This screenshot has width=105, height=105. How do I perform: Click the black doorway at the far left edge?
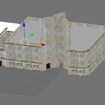tap(1, 63)
